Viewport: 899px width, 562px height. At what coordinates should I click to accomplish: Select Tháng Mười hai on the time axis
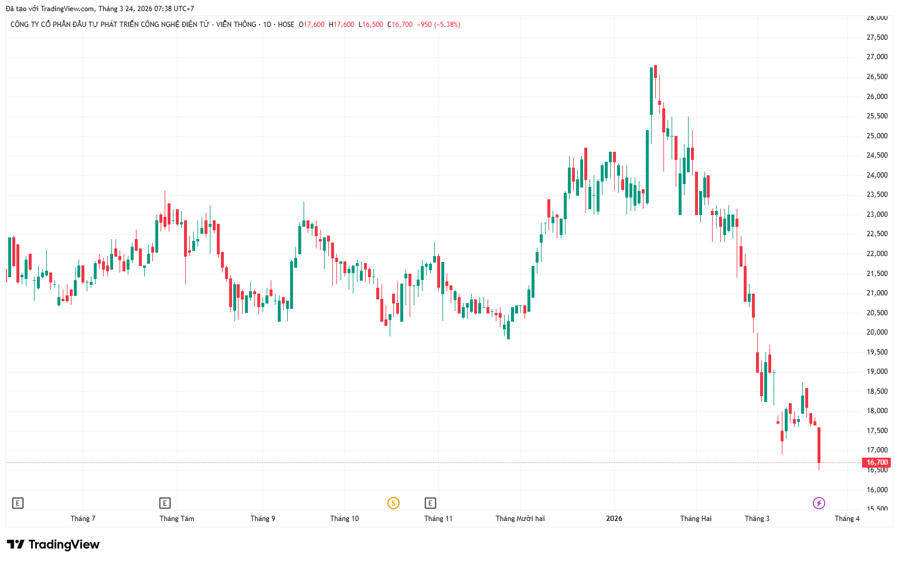click(520, 519)
